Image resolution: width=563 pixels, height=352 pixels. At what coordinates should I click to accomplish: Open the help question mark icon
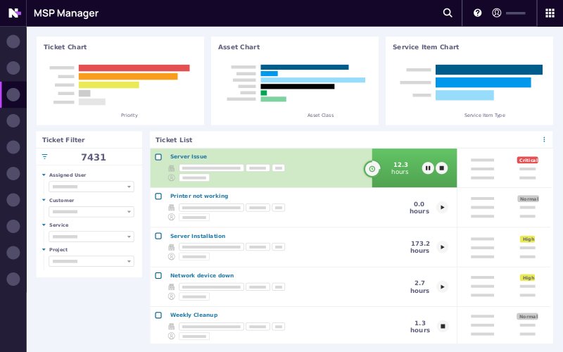coord(477,13)
